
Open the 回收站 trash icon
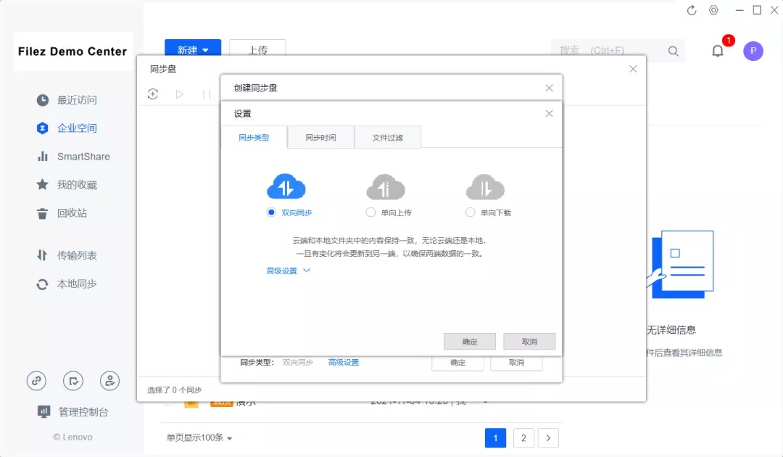43,213
